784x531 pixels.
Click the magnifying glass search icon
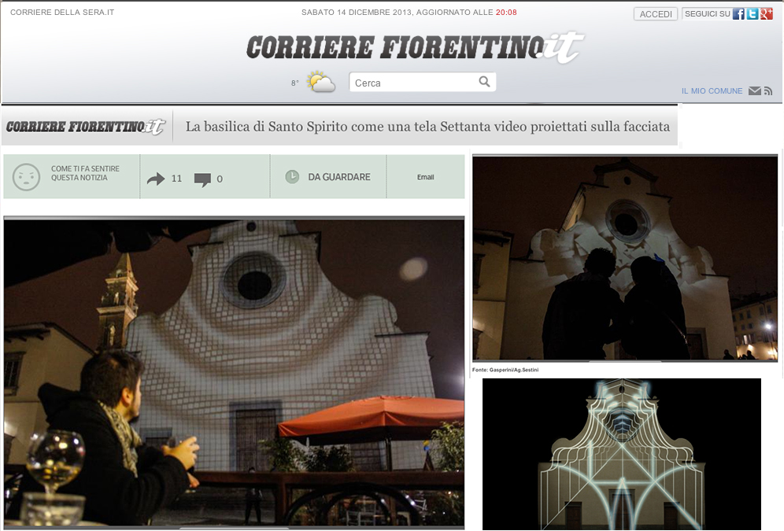point(485,82)
